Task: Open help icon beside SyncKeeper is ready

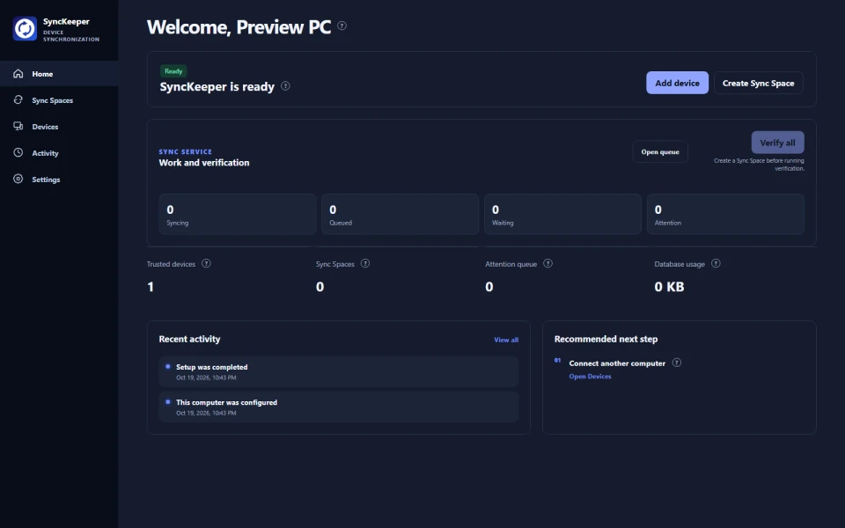Action: click(x=285, y=85)
